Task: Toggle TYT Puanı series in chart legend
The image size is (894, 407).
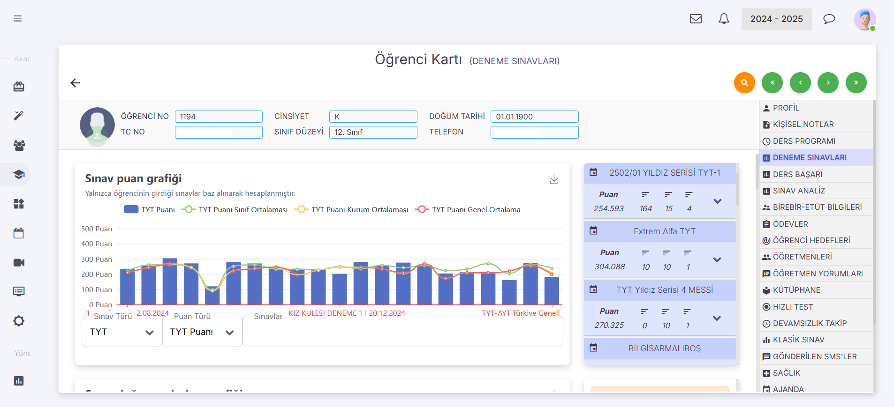Action: click(149, 209)
